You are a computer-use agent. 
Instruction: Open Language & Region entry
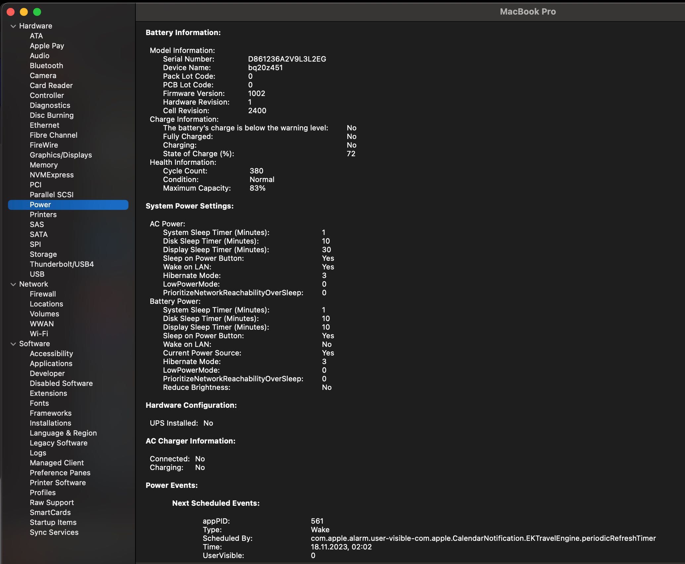(63, 433)
